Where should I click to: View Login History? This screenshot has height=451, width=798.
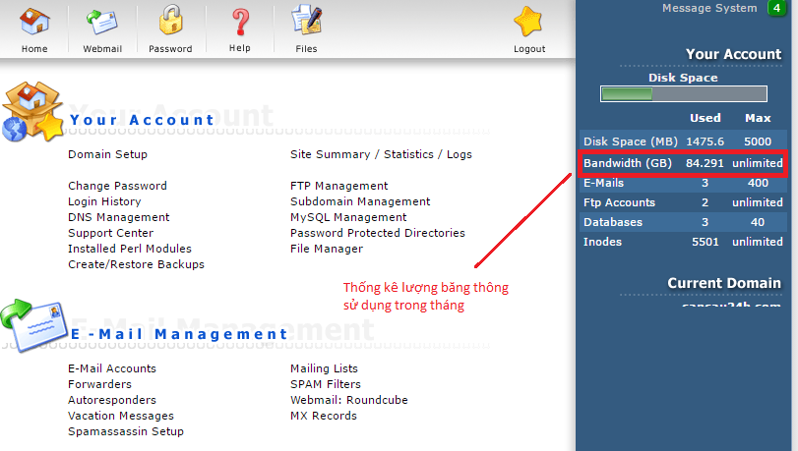point(104,201)
